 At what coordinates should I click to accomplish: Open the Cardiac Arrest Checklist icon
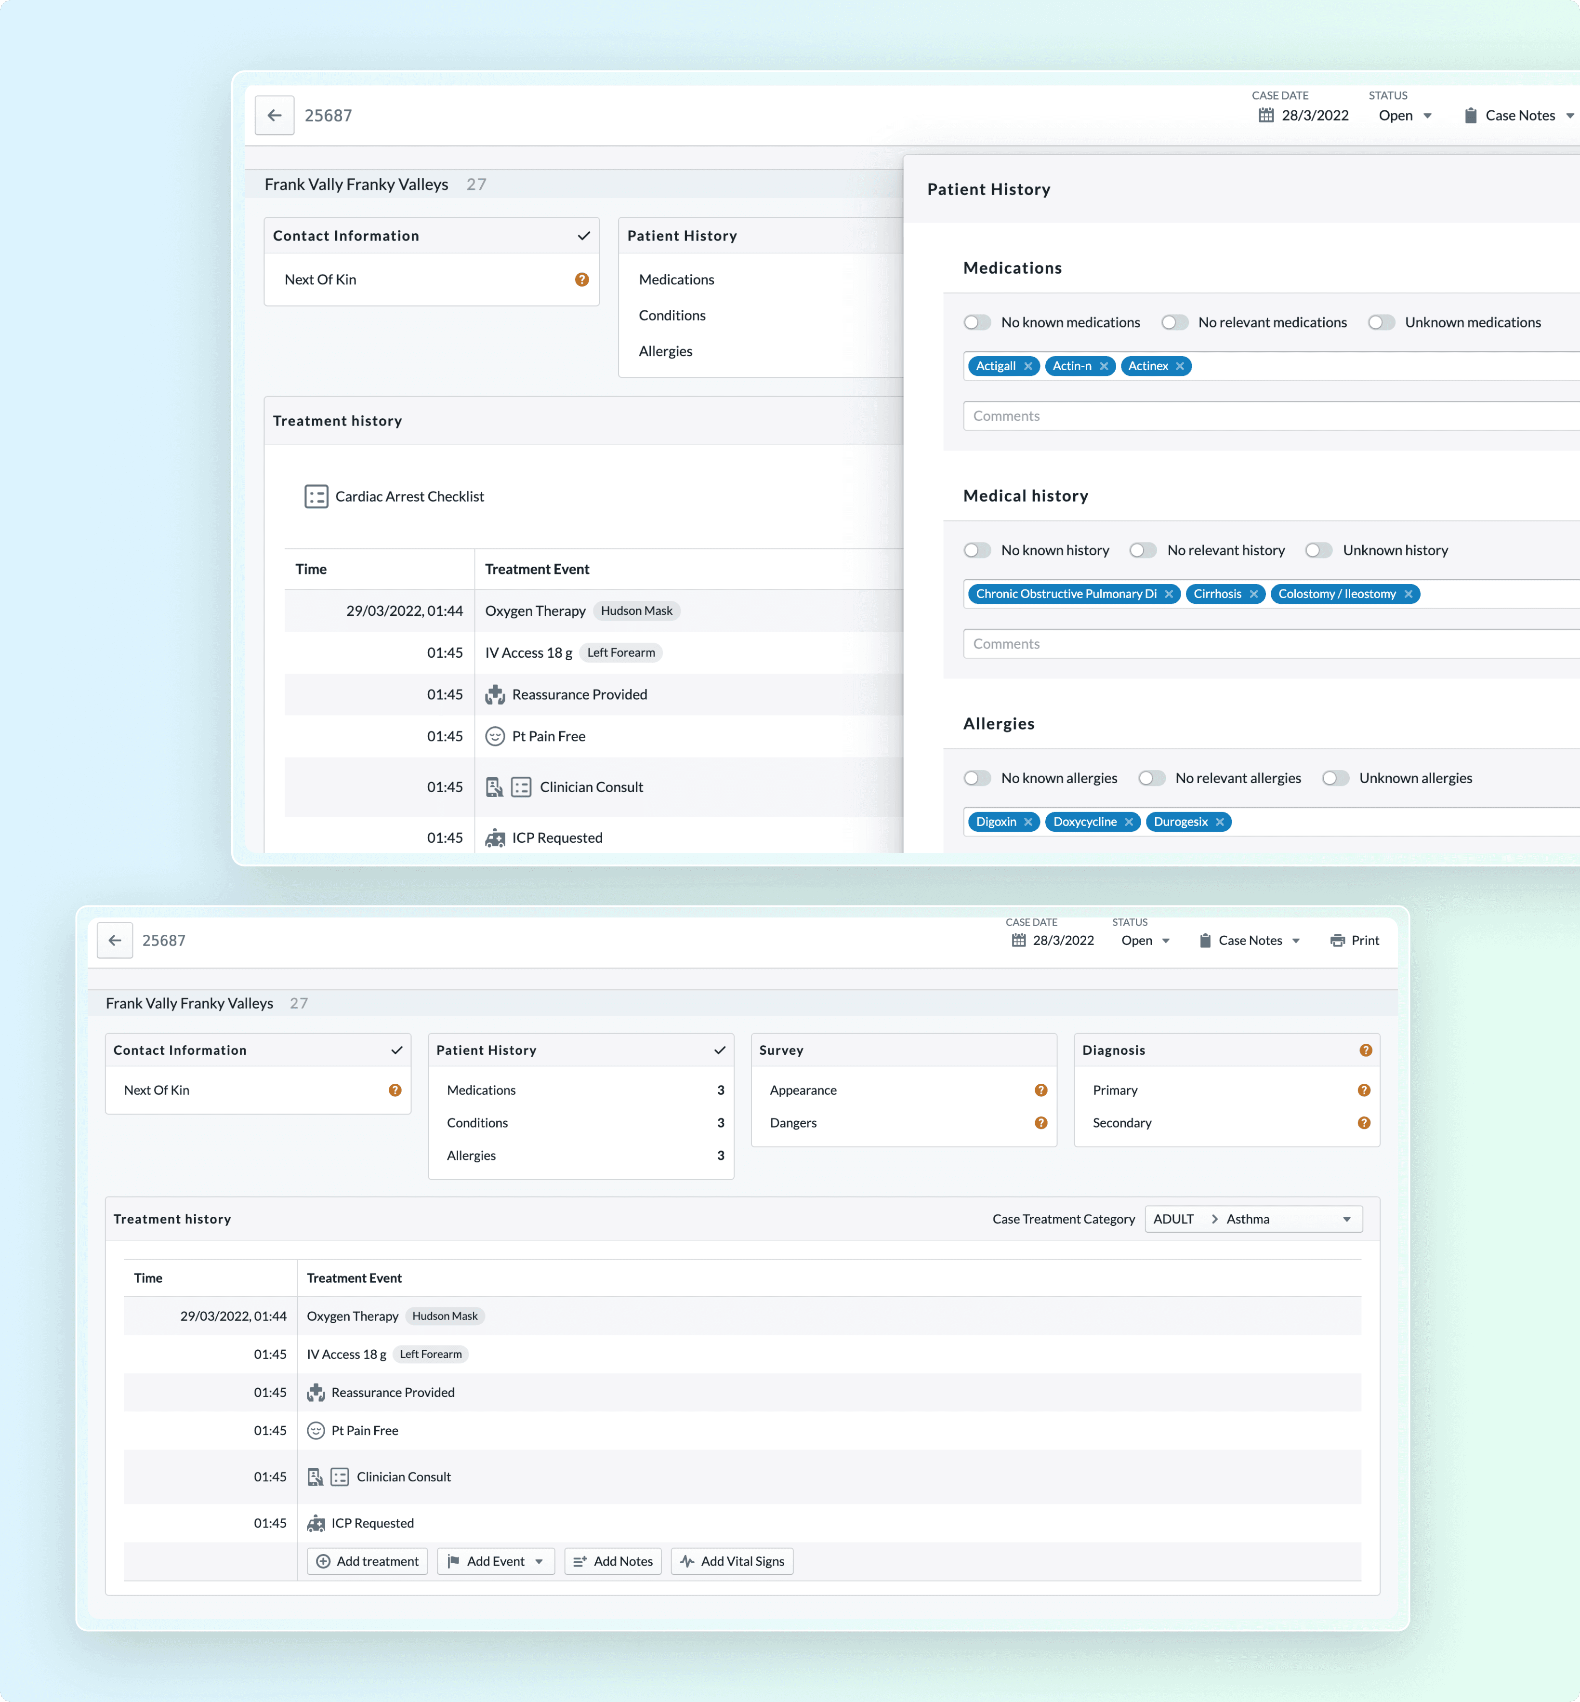pyautogui.click(x=316, y=497)
